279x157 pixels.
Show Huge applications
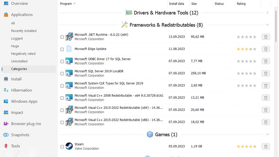coord(15,46)
